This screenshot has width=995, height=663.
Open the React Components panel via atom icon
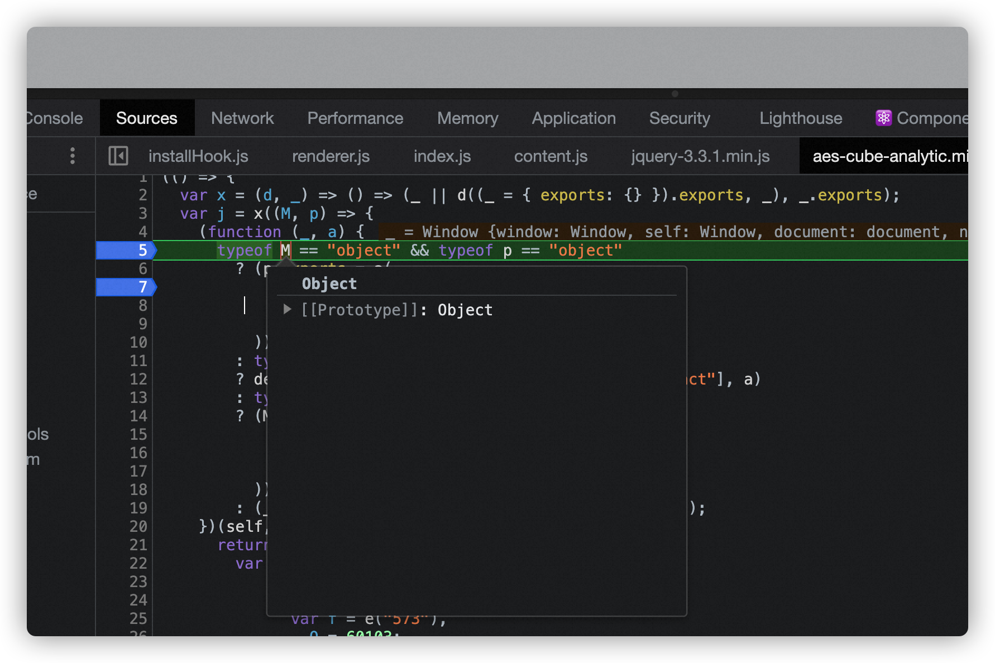884,118
